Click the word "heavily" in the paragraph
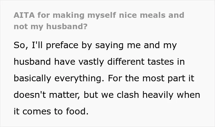 click(158, 95)
